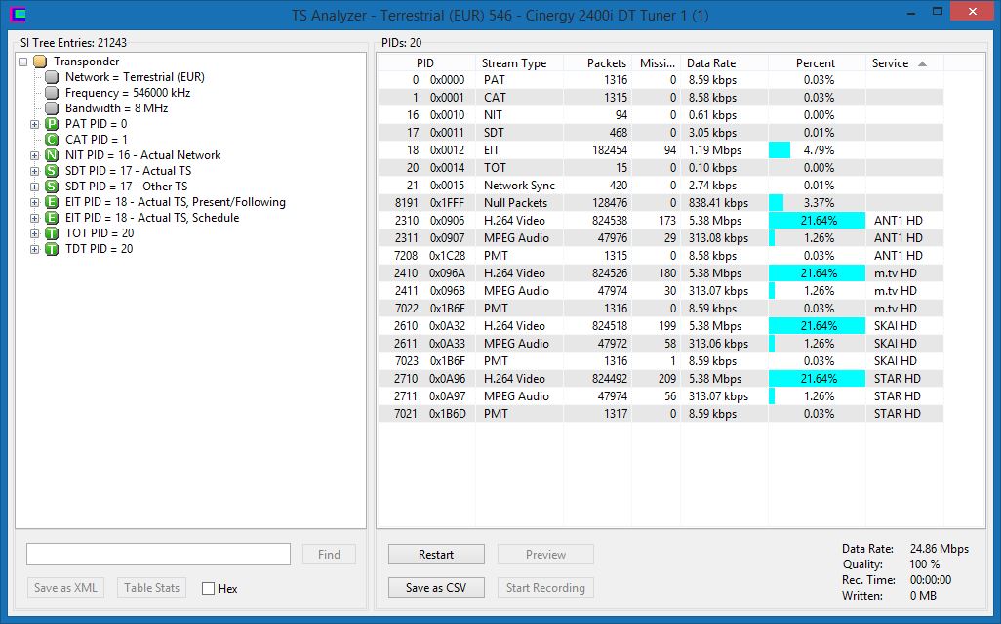Screen dimensions: 1001x624
Task: Click the TS Analyzer app icon in title bar
Action: pyautogui.click(x=18, y=15)
